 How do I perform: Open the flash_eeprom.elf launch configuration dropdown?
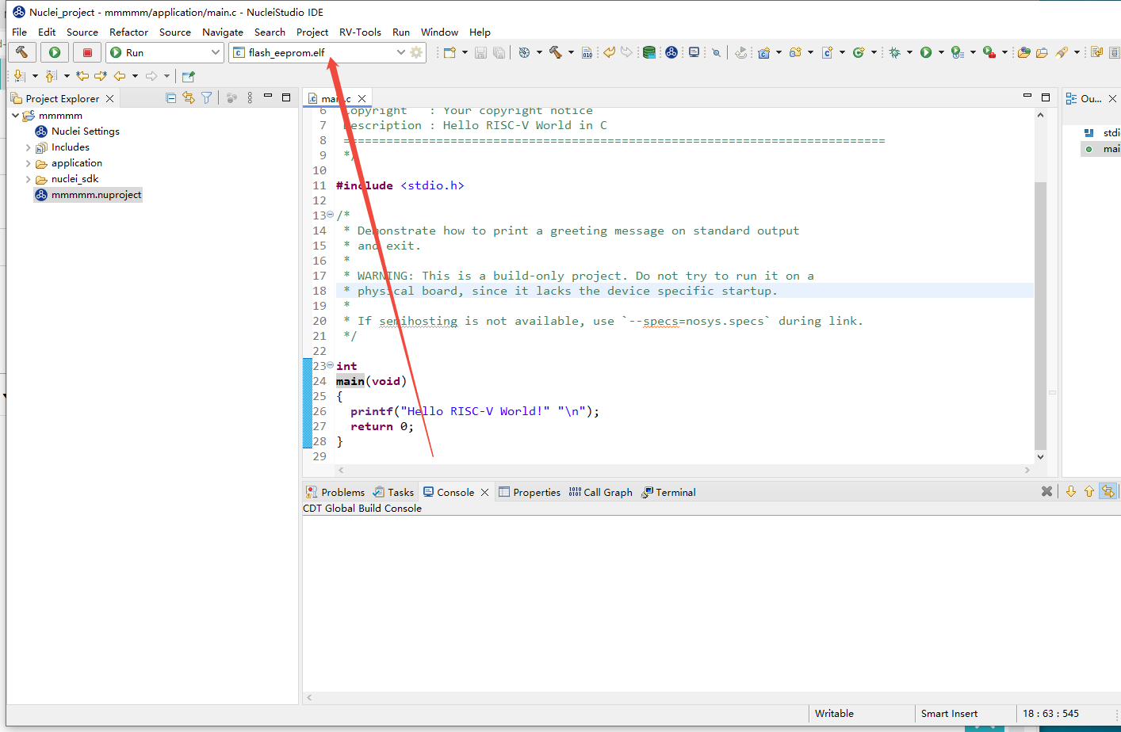click(400, 52)
